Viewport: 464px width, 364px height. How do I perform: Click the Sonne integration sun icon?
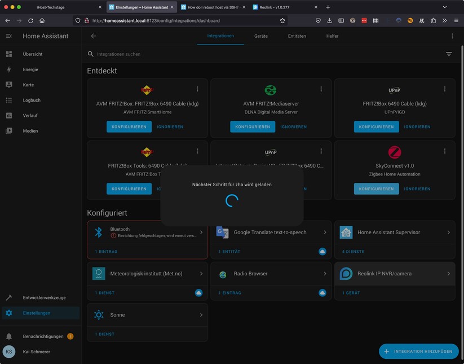(x=98, y=315)
